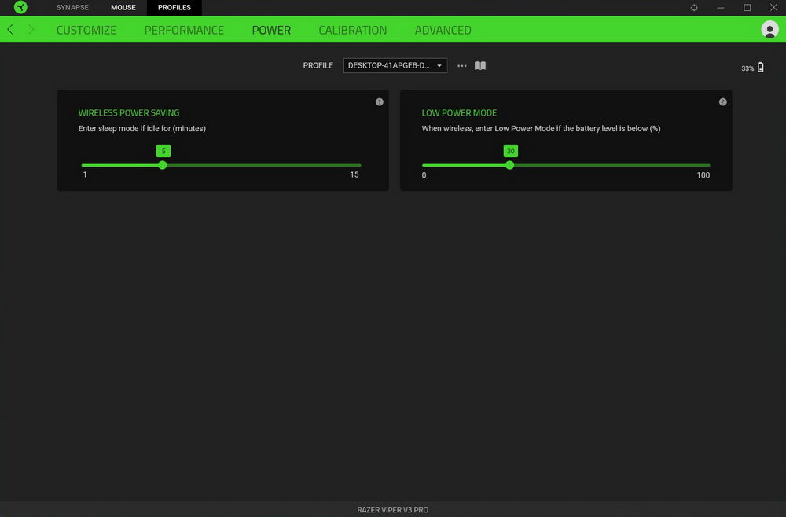Switch to the Customize tab
This screenshot has height=517, width=786.
pyautogui.click(x=86, y=30)
